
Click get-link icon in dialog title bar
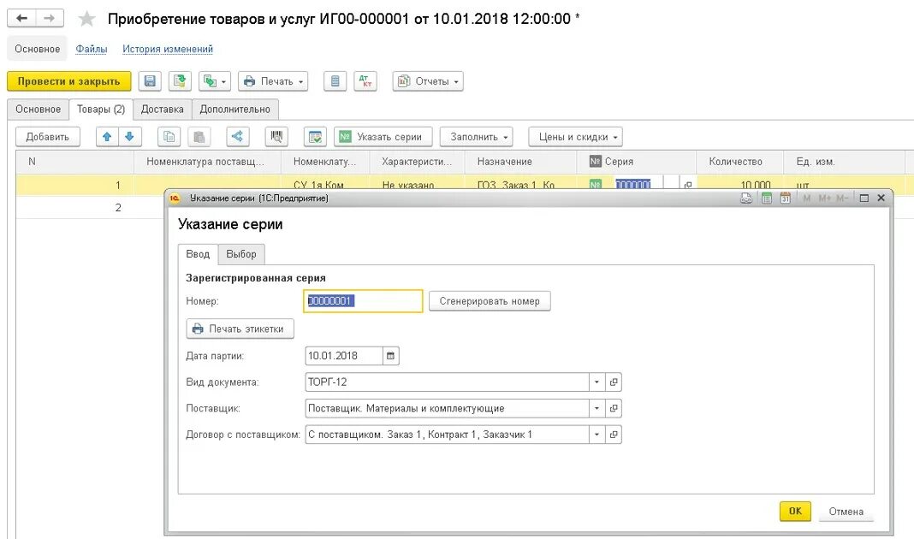pyautogui.click(x=746, y=198)
